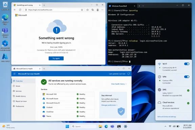Select Issues in Service Health sidebar
Viewport: 195px width, 130px height.
[x=23, y=86]
